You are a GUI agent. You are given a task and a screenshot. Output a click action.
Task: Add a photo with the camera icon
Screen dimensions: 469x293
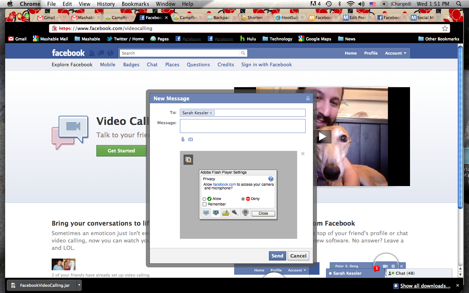click(x=190, y=139)
